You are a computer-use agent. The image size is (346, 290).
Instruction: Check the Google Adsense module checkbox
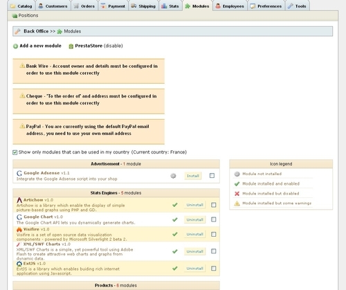point(212,176)
